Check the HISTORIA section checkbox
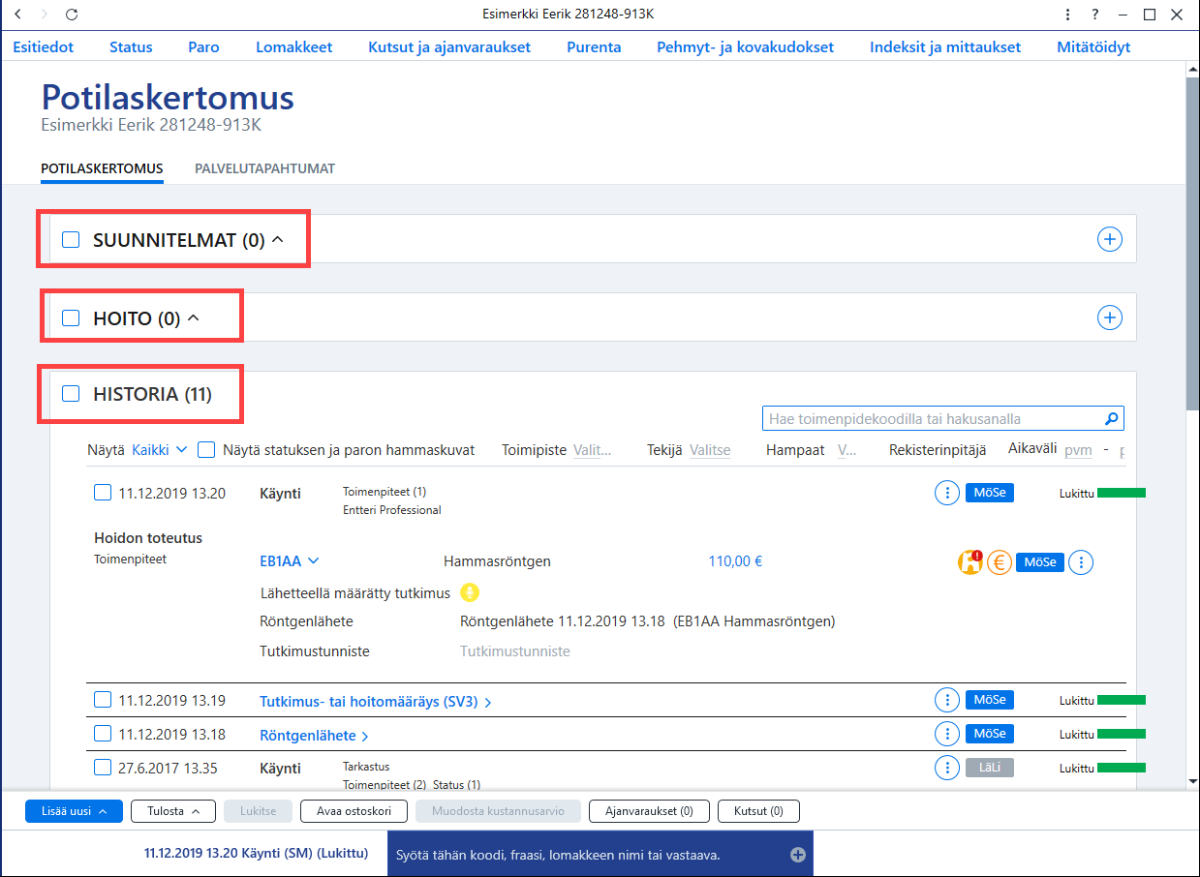Viewport: 1200px width, 877px height. click(71, 394)
